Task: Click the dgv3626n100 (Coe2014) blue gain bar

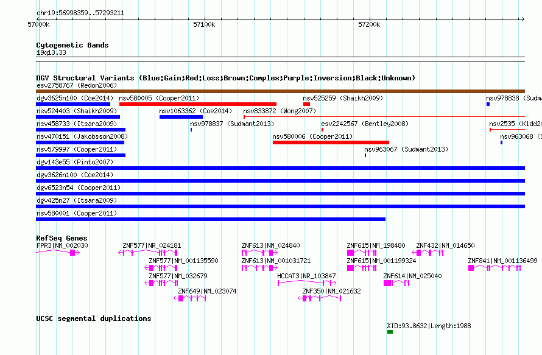Action: (280, 181)
